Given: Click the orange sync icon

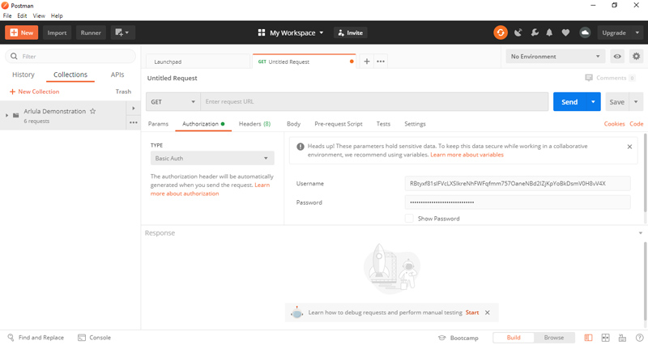Looking at the screenshot, I should coord(501,32).
